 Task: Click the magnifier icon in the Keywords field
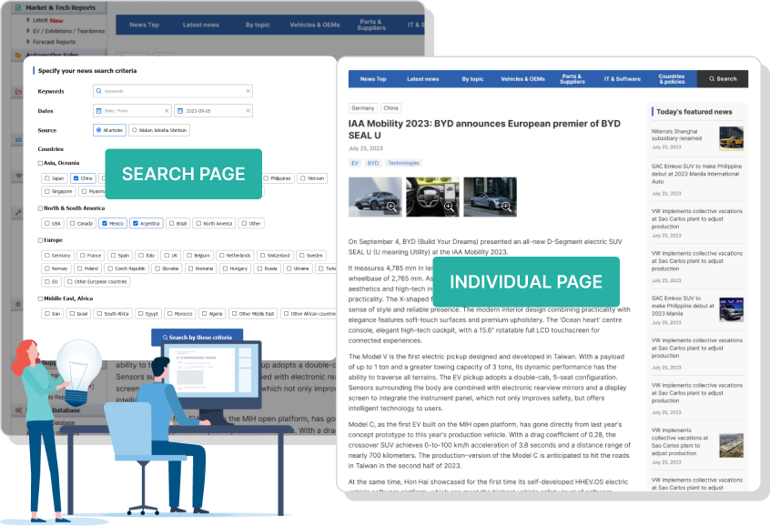coord(98,91)
